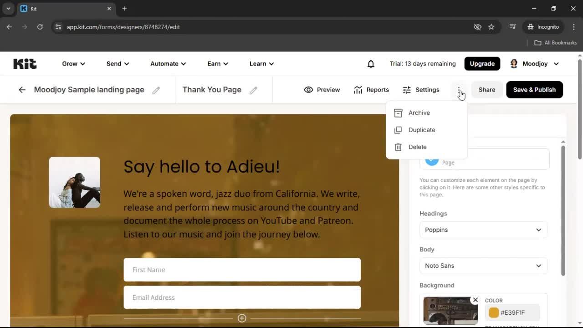Click the back arrow beside landing page title
This screenshot has width=583, height=328.
[x=22, y=90]
